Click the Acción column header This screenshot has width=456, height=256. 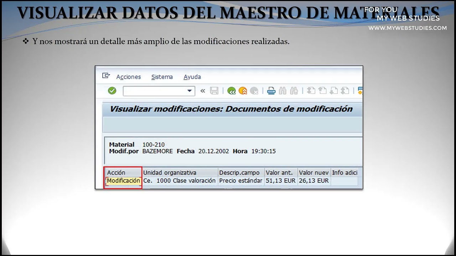pos(123,172)
